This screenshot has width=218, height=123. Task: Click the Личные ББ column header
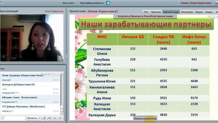coord(133,39)
